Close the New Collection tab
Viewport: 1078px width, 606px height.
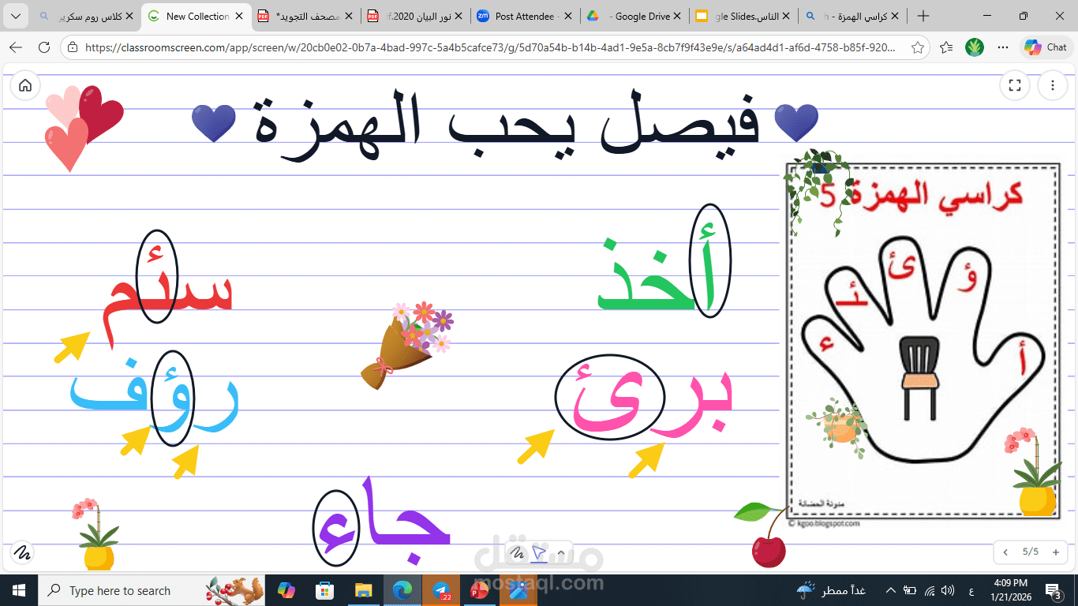[239, 16]
